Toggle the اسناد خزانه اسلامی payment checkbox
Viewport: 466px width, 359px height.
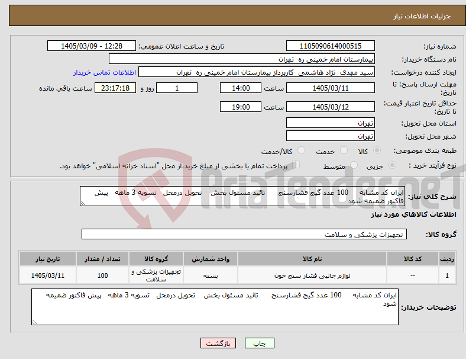point(296,165)
